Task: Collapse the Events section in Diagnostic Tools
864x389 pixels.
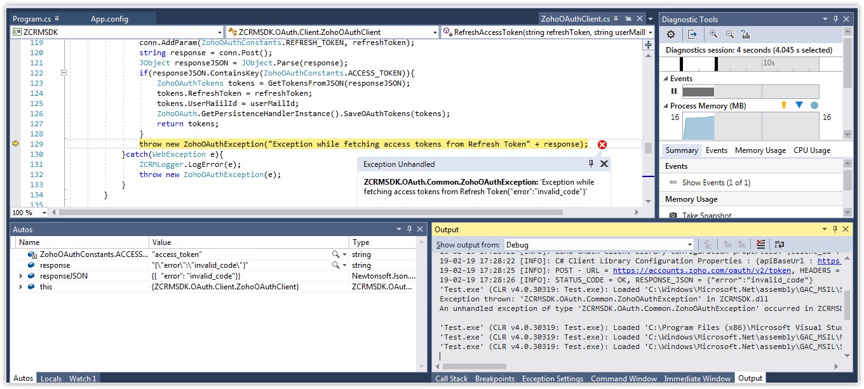Action: pos(666,79)
